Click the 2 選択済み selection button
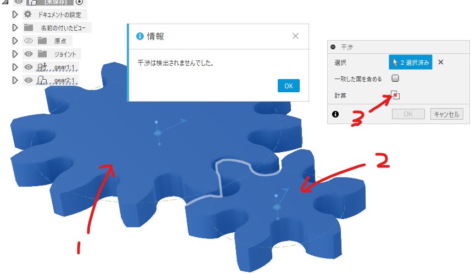This screenshot has width=471, height=274. pos(410,62)
